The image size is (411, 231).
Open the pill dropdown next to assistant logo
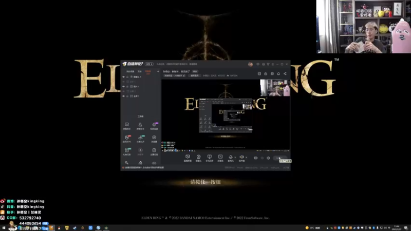point(149,64)
